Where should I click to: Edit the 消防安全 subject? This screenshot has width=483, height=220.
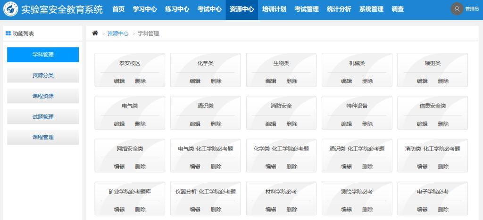coord(271,124)
